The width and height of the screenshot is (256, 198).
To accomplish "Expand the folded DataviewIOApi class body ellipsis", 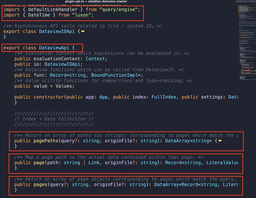I will 82,31.
